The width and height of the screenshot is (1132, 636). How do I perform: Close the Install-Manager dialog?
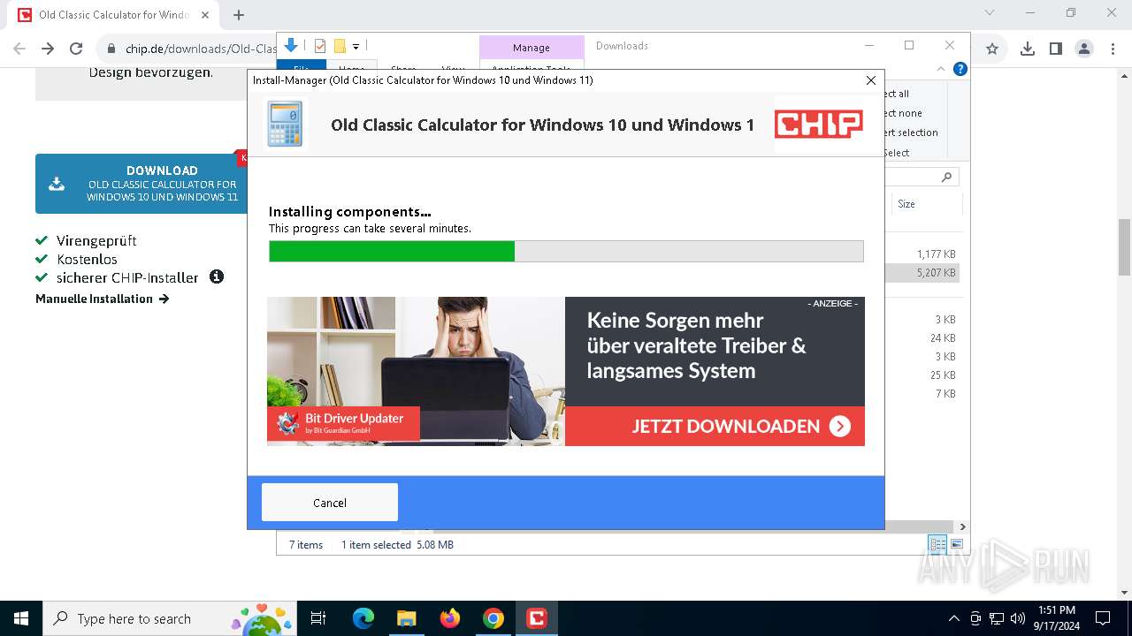point(870,80)
